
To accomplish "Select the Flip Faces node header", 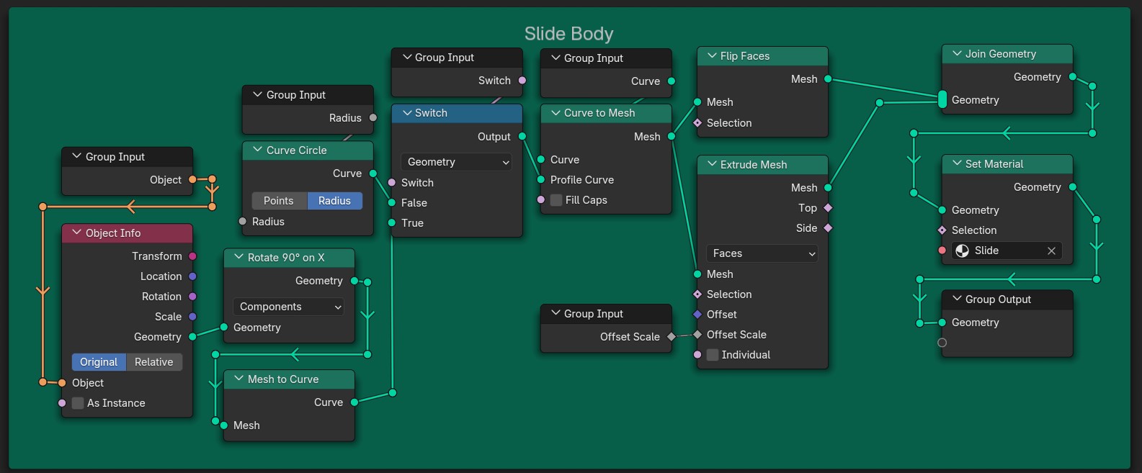I will coord(763,56).
